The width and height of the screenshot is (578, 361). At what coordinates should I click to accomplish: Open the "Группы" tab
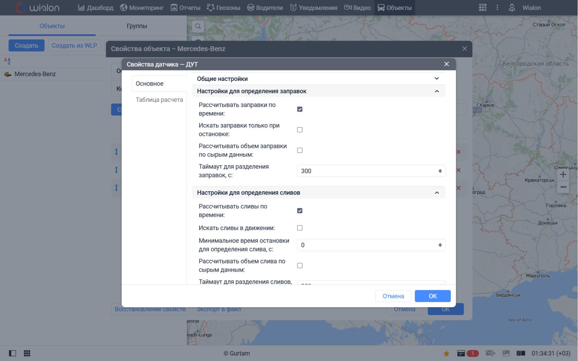click(x=137, y=26)
